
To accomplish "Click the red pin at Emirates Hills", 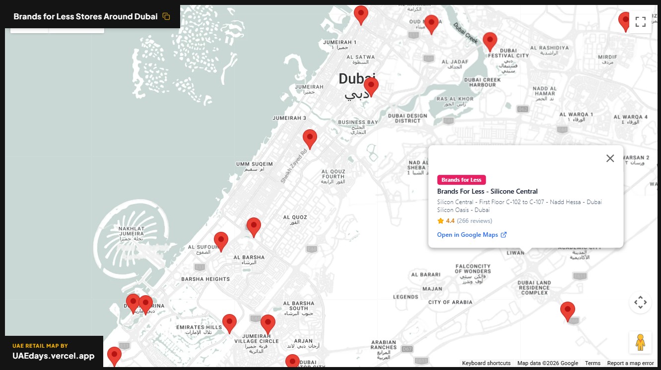I will 229,324.
